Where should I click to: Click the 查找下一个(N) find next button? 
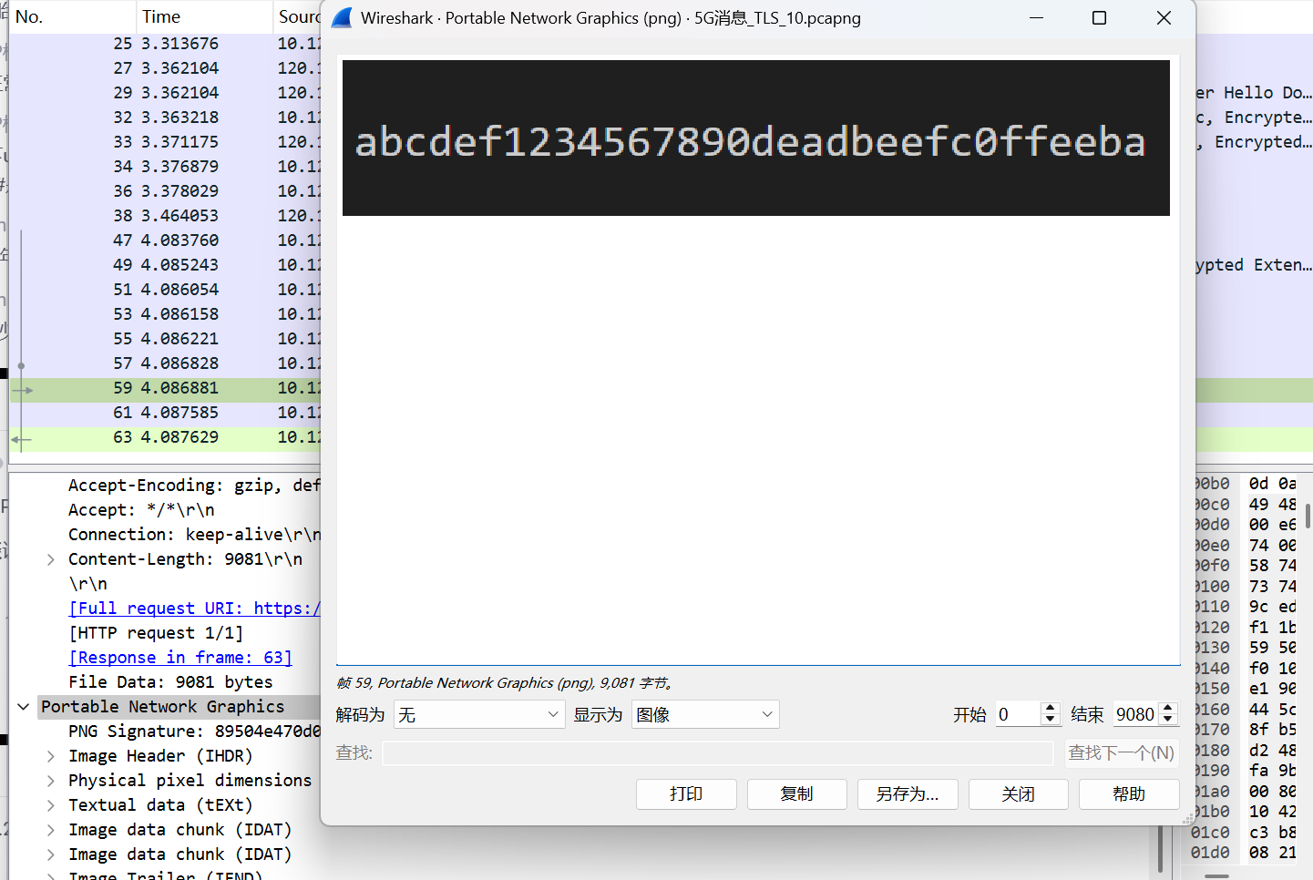1122,753
